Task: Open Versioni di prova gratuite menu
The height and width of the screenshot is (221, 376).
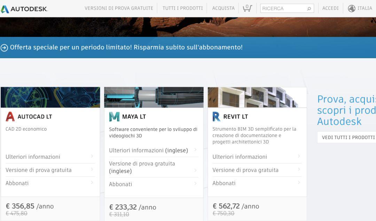Action: click(119, 8)
